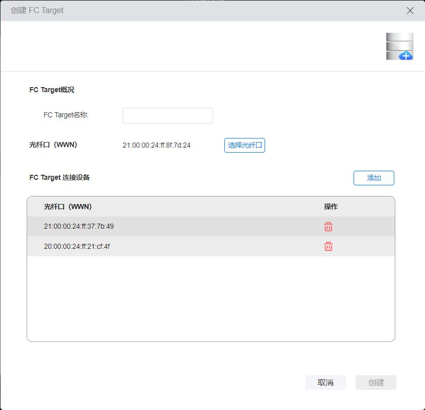This screenshot has height=410, width=425.
Task: Click the 创建 FC Target title text
Action: click(37, 11)
